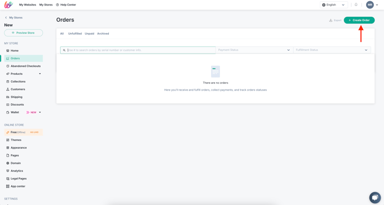Open My Websites in the top bar
The width and height of the screenshot is (384, 205).
[x=27, y=4]
